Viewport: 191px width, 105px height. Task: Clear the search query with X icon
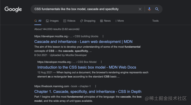pyautogui.click(x=140, y=9)
